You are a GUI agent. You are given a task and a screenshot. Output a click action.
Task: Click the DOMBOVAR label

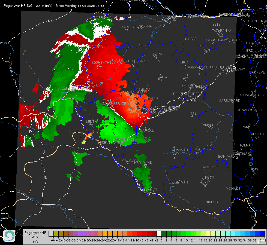point(203,149)
